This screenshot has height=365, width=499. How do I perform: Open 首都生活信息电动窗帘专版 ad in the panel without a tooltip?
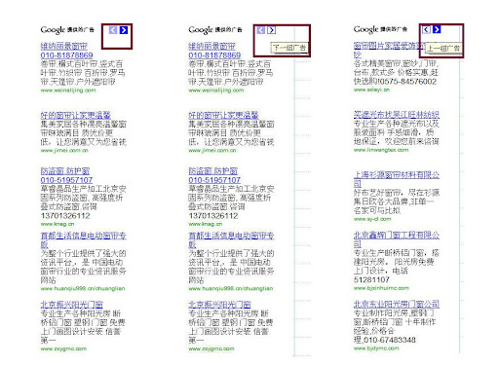click(84, 240)
